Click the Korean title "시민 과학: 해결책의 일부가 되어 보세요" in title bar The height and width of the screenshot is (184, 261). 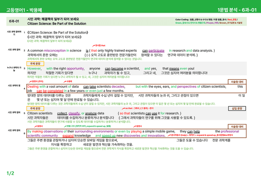[x=53, y=19]
